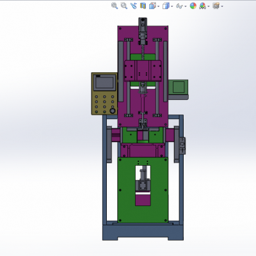Click the View Settings monitor icon
Viewport: 256px width, 256px height.
(216, 6)
